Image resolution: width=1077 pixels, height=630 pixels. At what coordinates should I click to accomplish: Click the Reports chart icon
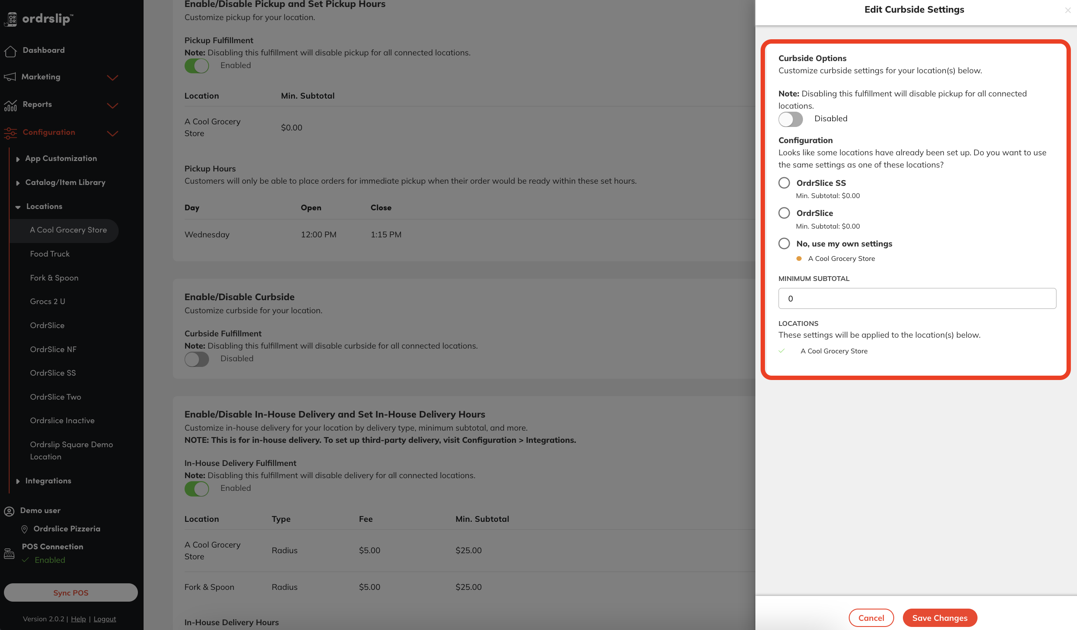coord(10,105)
